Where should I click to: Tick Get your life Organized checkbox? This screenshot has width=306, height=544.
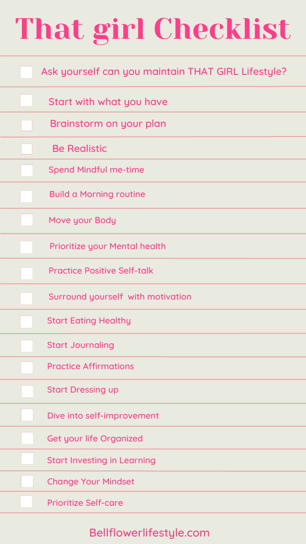coord(27,438)
